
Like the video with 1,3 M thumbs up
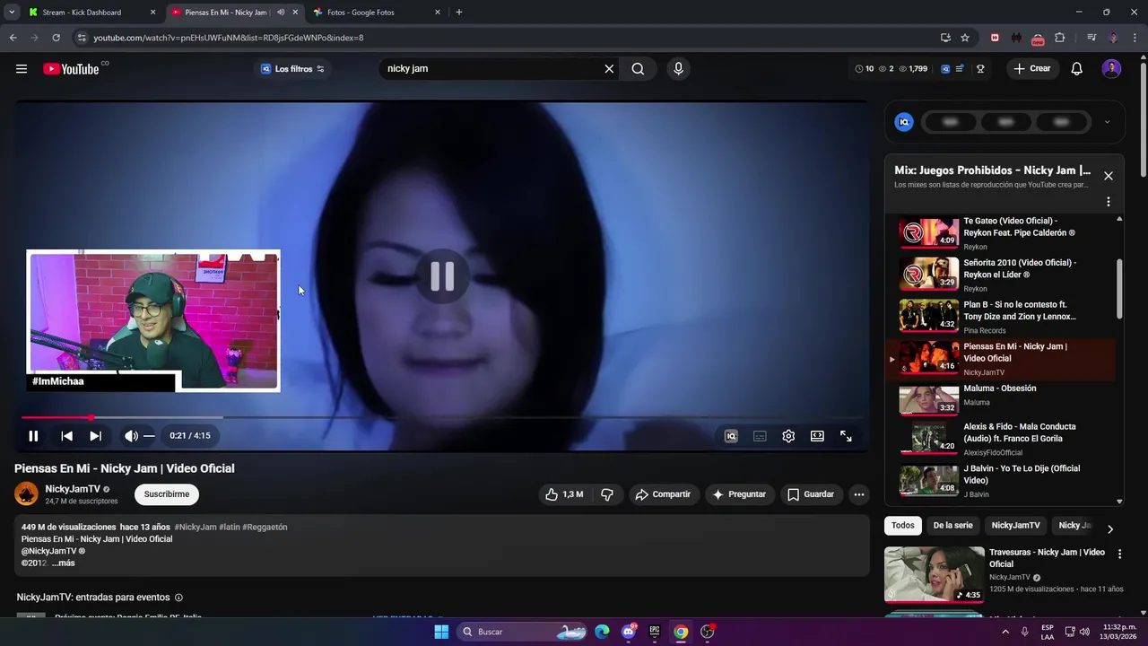click(x=564, y=494)
